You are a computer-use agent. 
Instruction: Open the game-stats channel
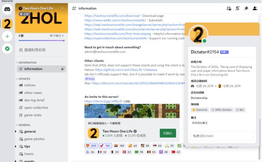pos(42,115)
